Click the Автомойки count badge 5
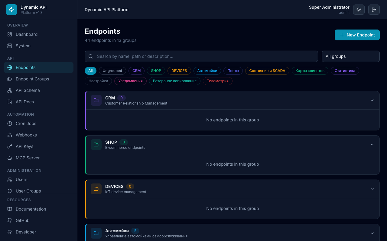 pos(135,231)
